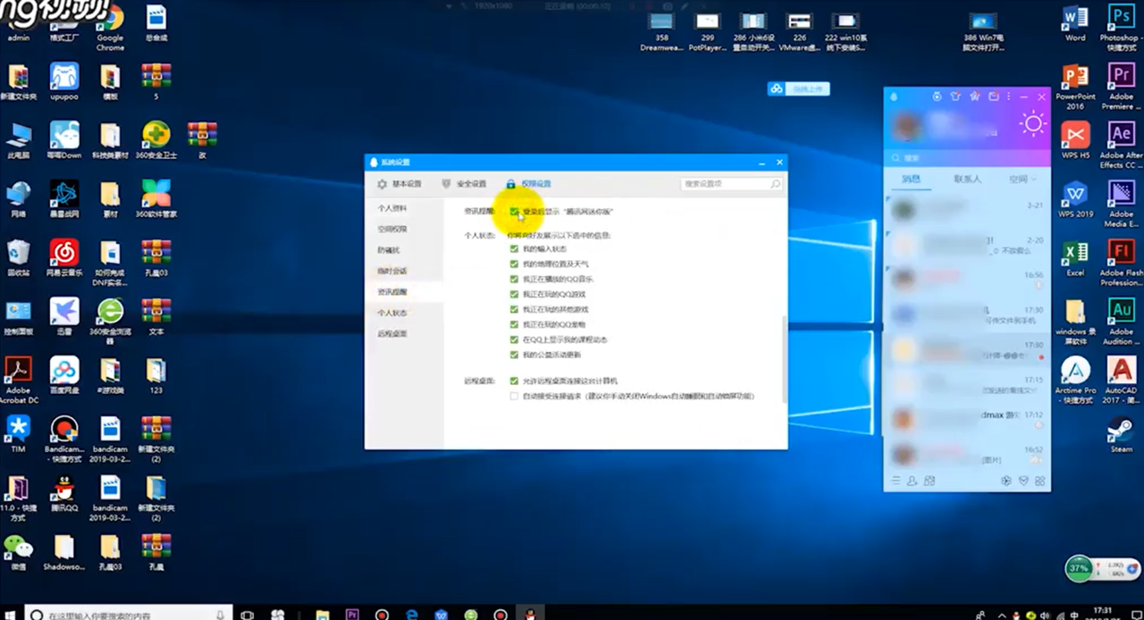
Task: Switch to 联系人 tab in QQ panel
Action: tap(967, 179)
